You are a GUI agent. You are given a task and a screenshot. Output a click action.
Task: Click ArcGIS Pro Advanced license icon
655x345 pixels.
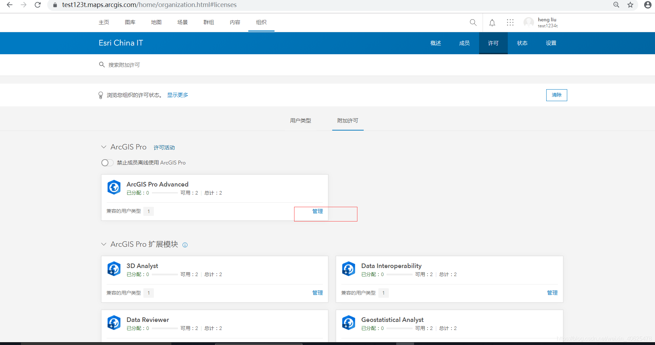click(114, 187)
